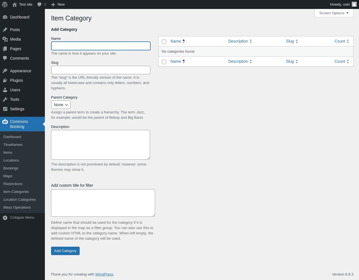
Task: Check the select-all checkbox in table footer
Action: click(x=164, y=62)
